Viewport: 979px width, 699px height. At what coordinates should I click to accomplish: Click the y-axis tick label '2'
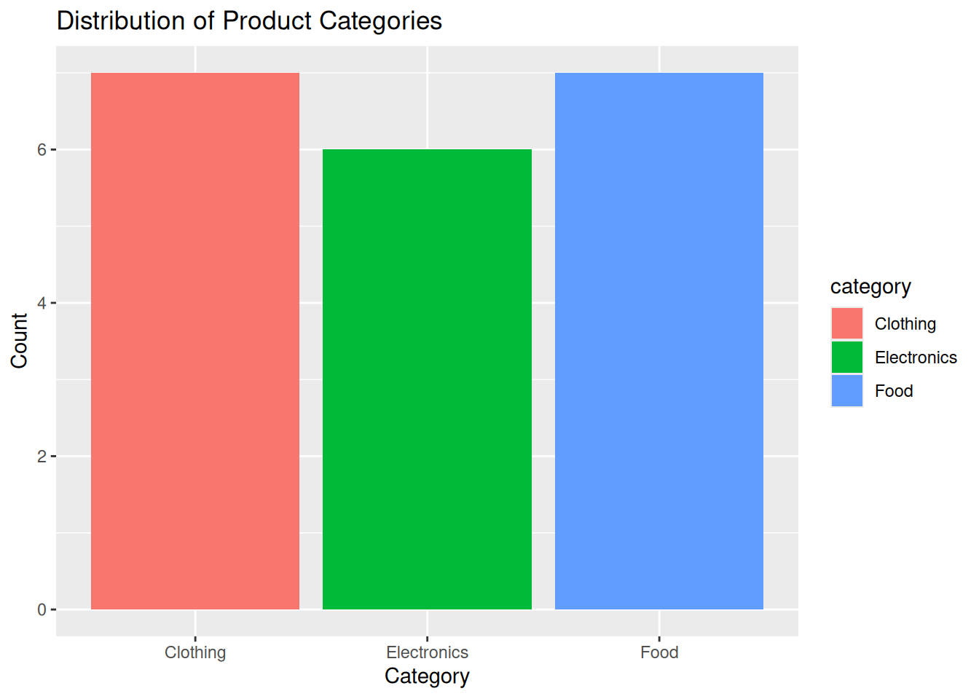[x=42, y=457]
